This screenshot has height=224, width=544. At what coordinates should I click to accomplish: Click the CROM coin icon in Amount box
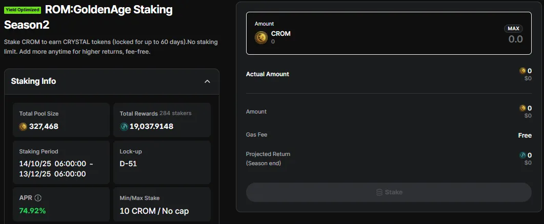(x=261, y=37)
